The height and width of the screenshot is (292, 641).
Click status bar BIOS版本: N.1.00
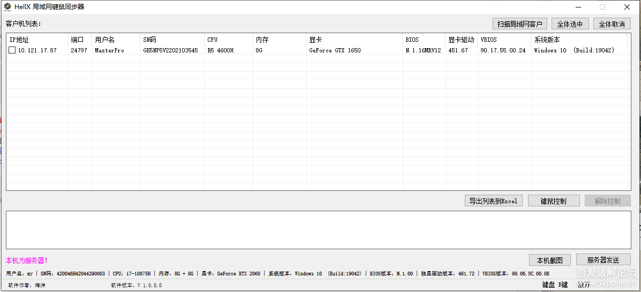(x=391, y=274)
